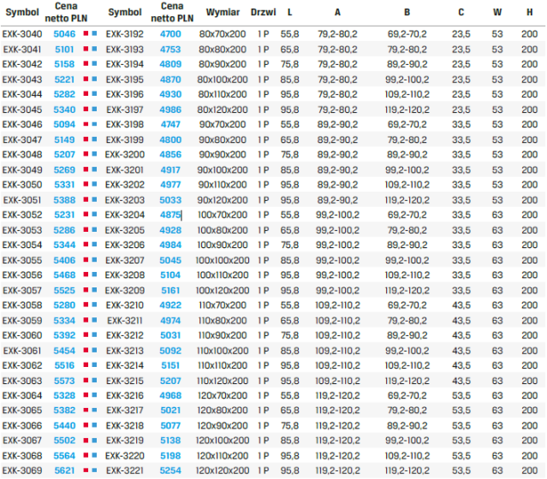Select dimension 100x70x200
The width and height of the screenshot is (547, 479).
223,215
